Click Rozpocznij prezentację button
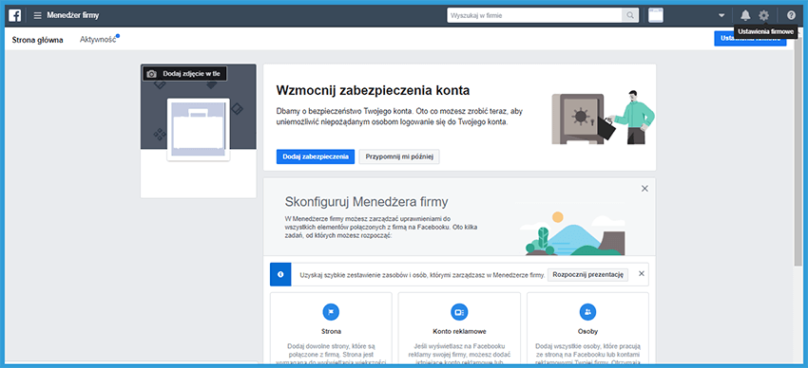The image size is (808, 368). [587, 274]
